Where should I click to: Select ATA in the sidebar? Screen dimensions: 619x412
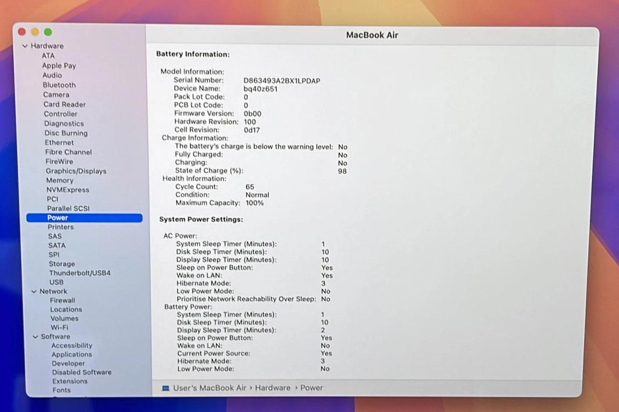point(48,56)
